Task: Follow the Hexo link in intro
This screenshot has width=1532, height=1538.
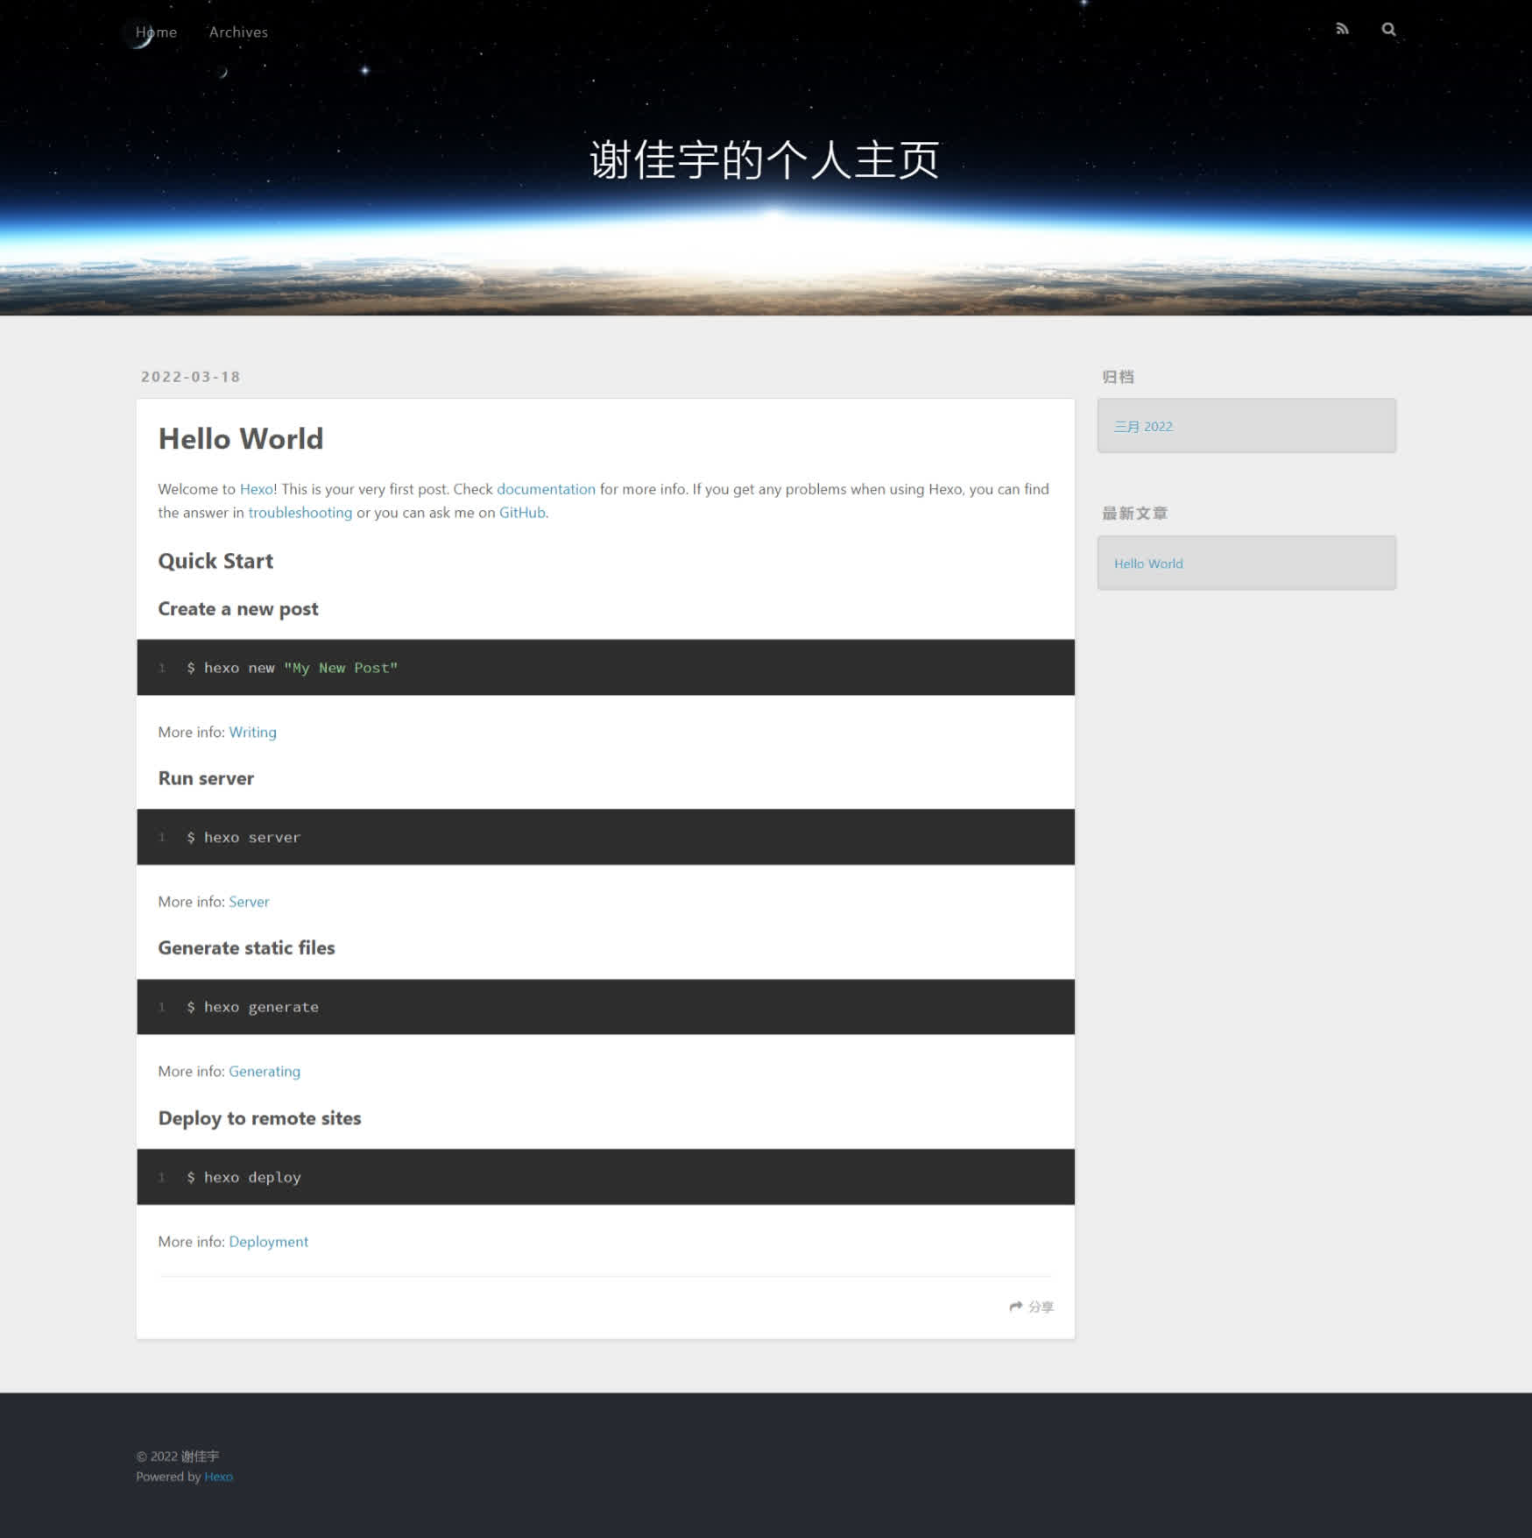Action: click(x=256, y=489)
